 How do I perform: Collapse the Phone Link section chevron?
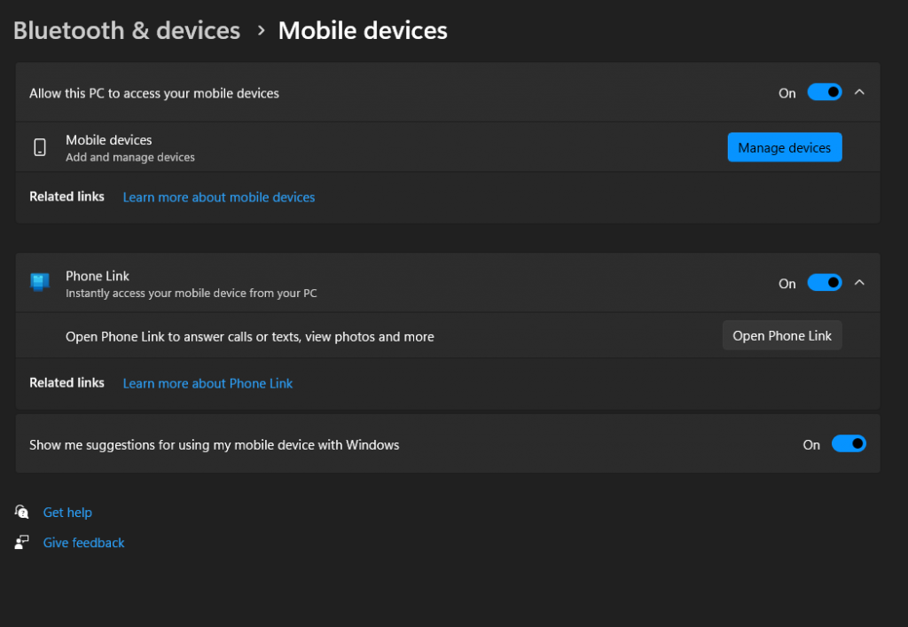[x=858, y=283]
